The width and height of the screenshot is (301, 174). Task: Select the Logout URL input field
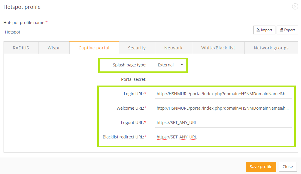tap(223, 123)
